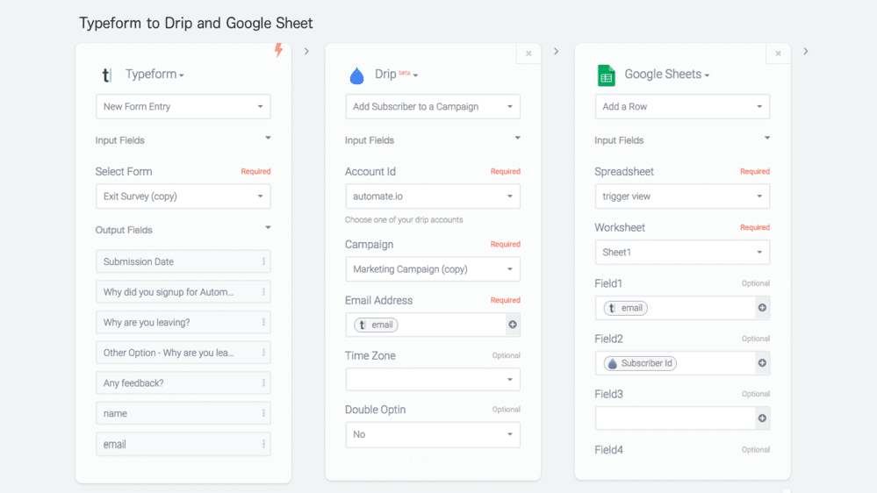Open the trigger view Spreadsheet dropdown
The height and width of the screenshot is (493, 877).
pos(682,196)
